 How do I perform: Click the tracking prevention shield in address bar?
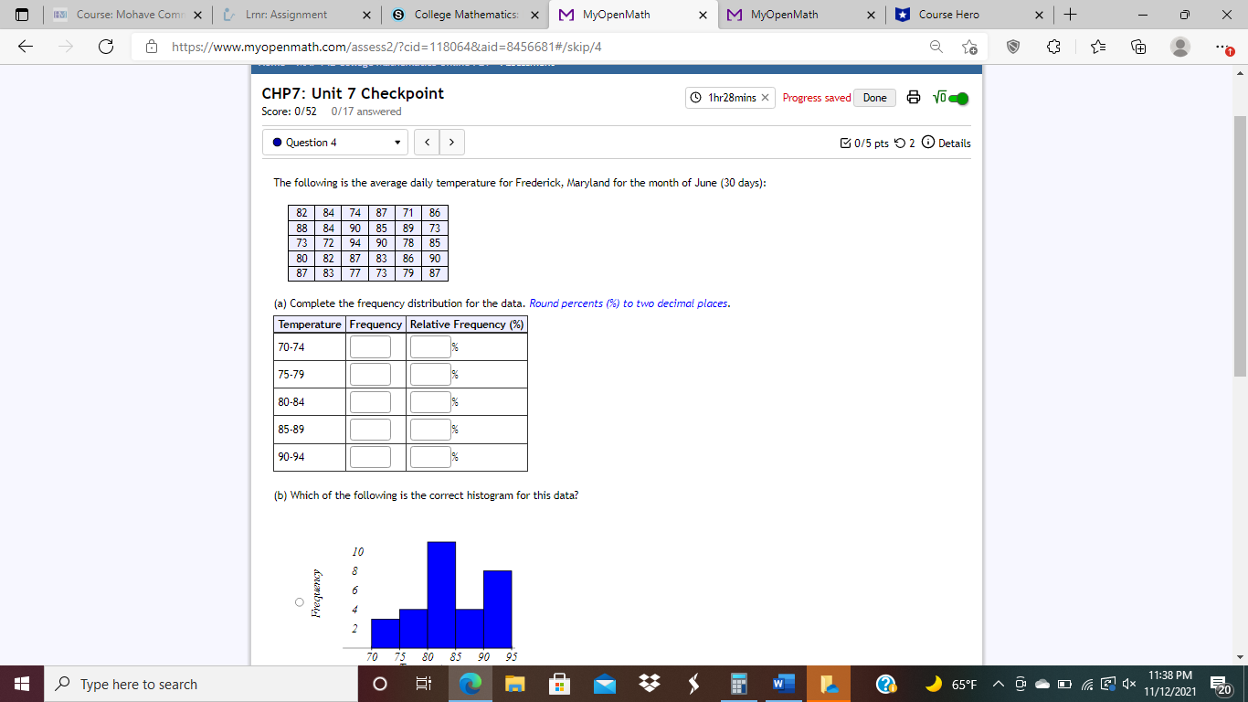point(1012,47)
